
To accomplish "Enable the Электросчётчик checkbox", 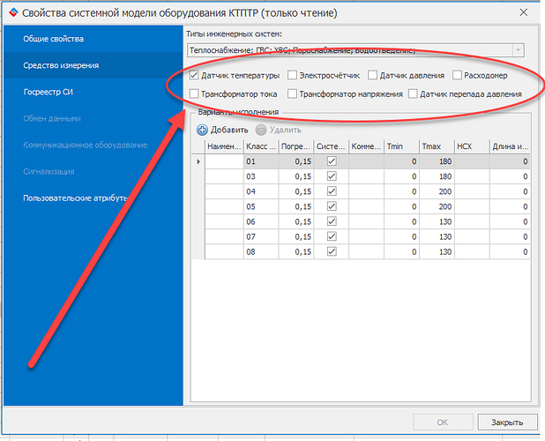I will pos(293,76).
